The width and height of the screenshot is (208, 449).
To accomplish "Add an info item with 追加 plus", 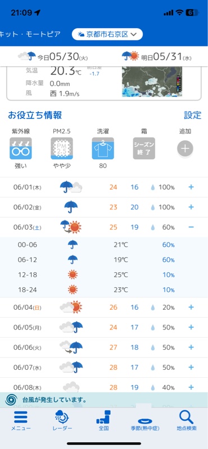I will 185,149.
